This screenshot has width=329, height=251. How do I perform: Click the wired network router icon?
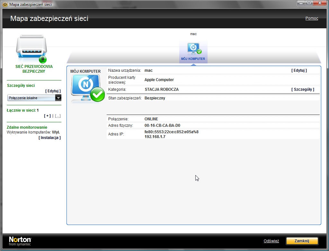31,49
